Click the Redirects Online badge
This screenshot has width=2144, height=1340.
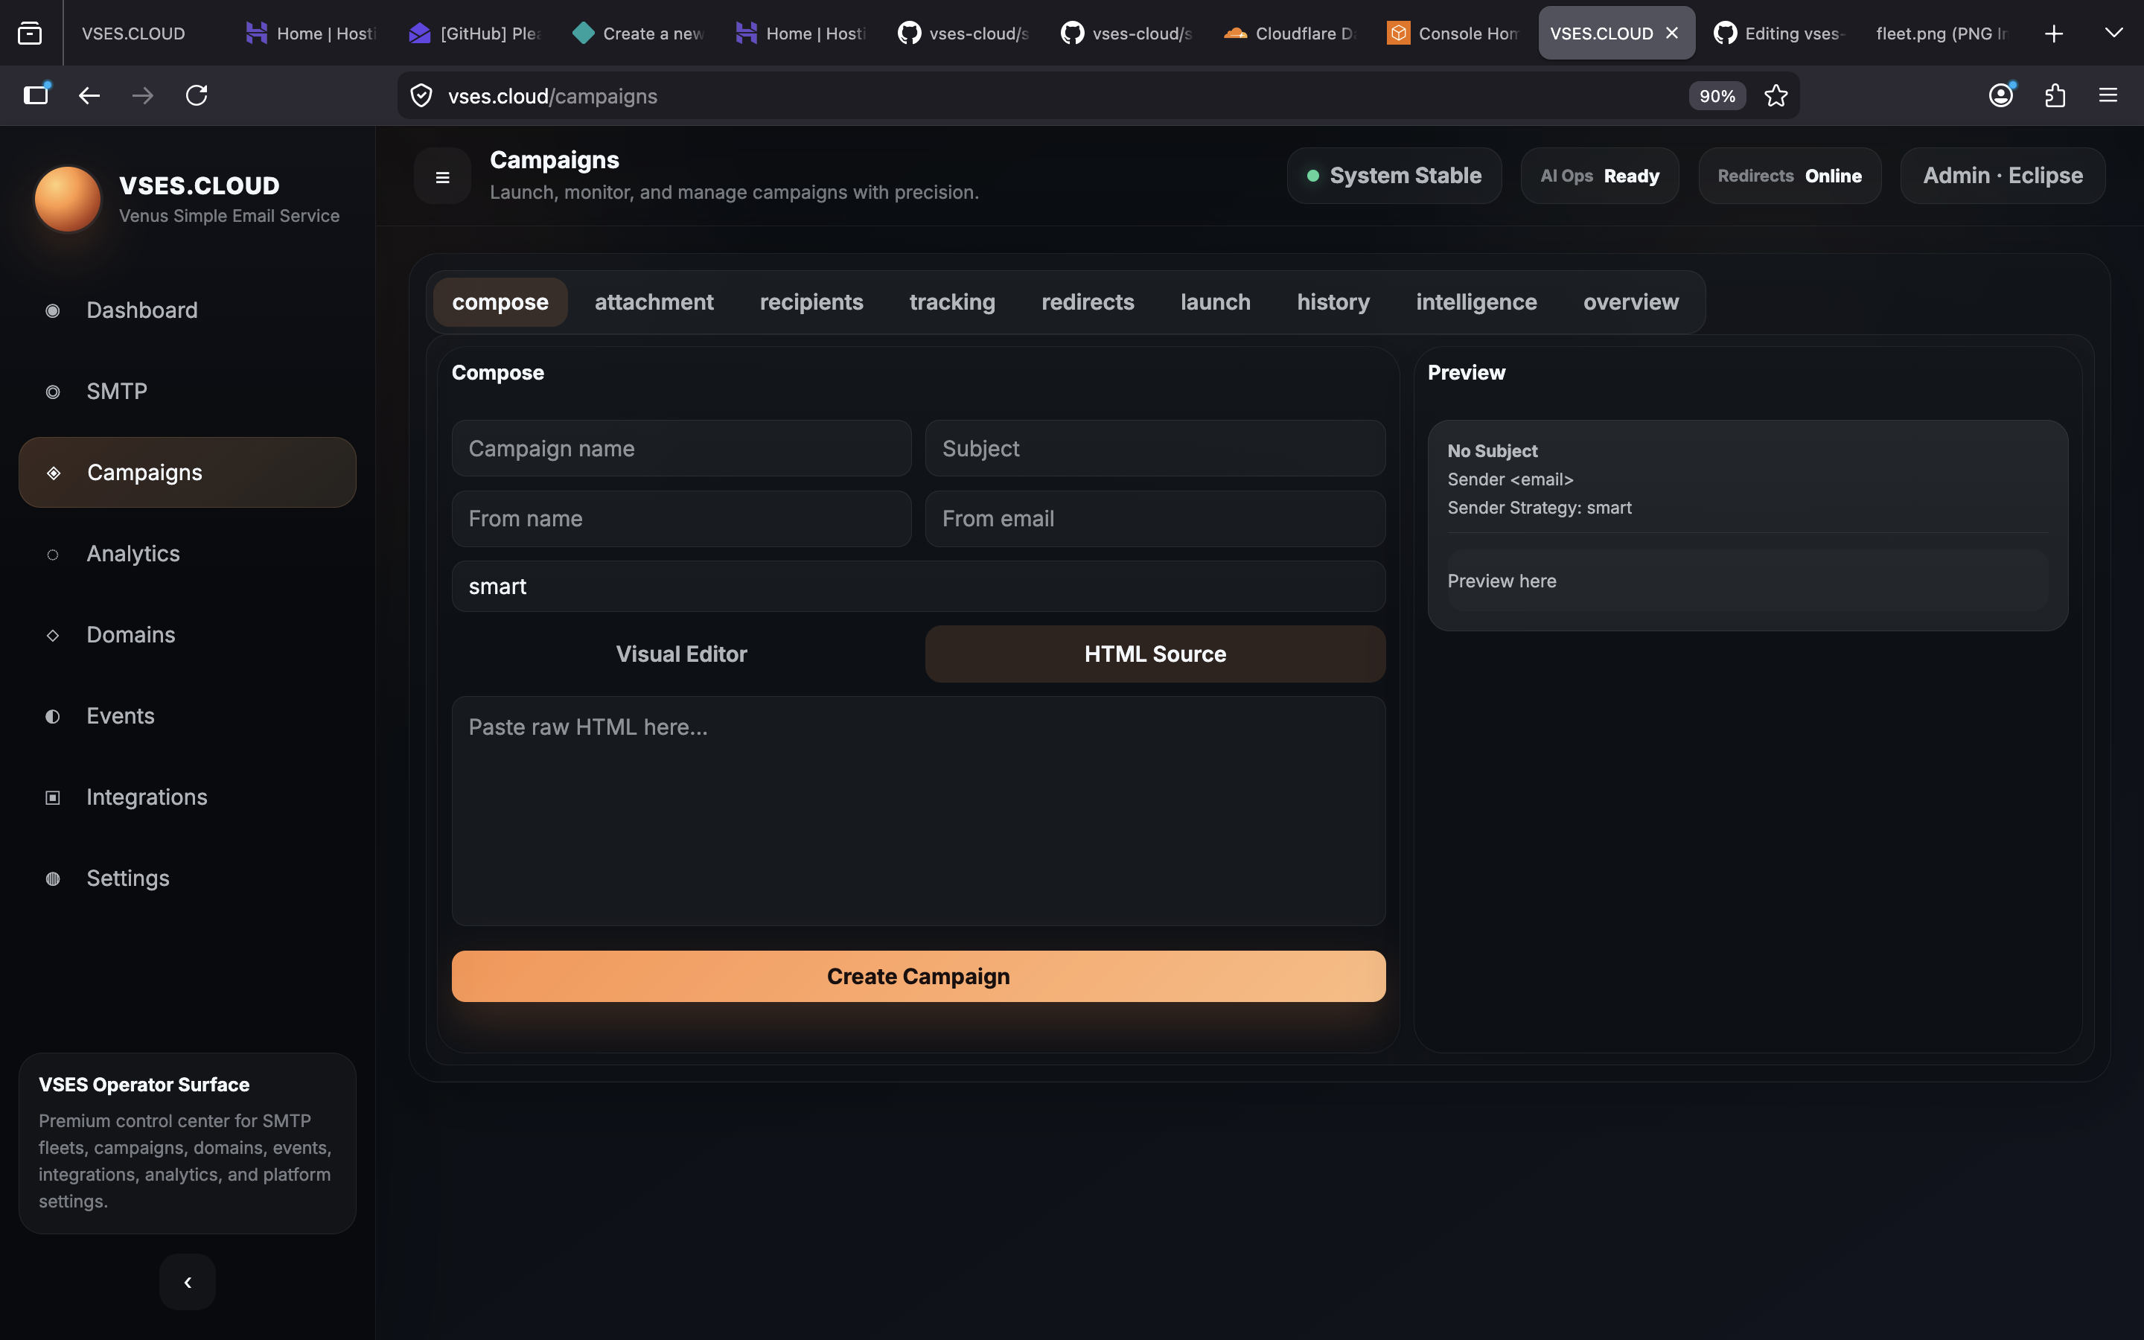(x=1790, y=176)
